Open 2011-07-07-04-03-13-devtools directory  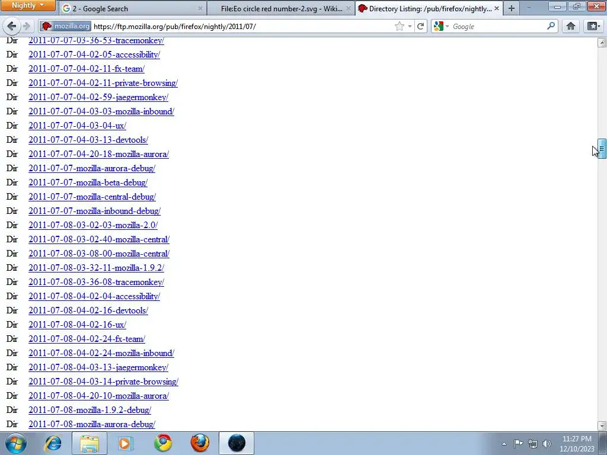click(x=88, y=140)
